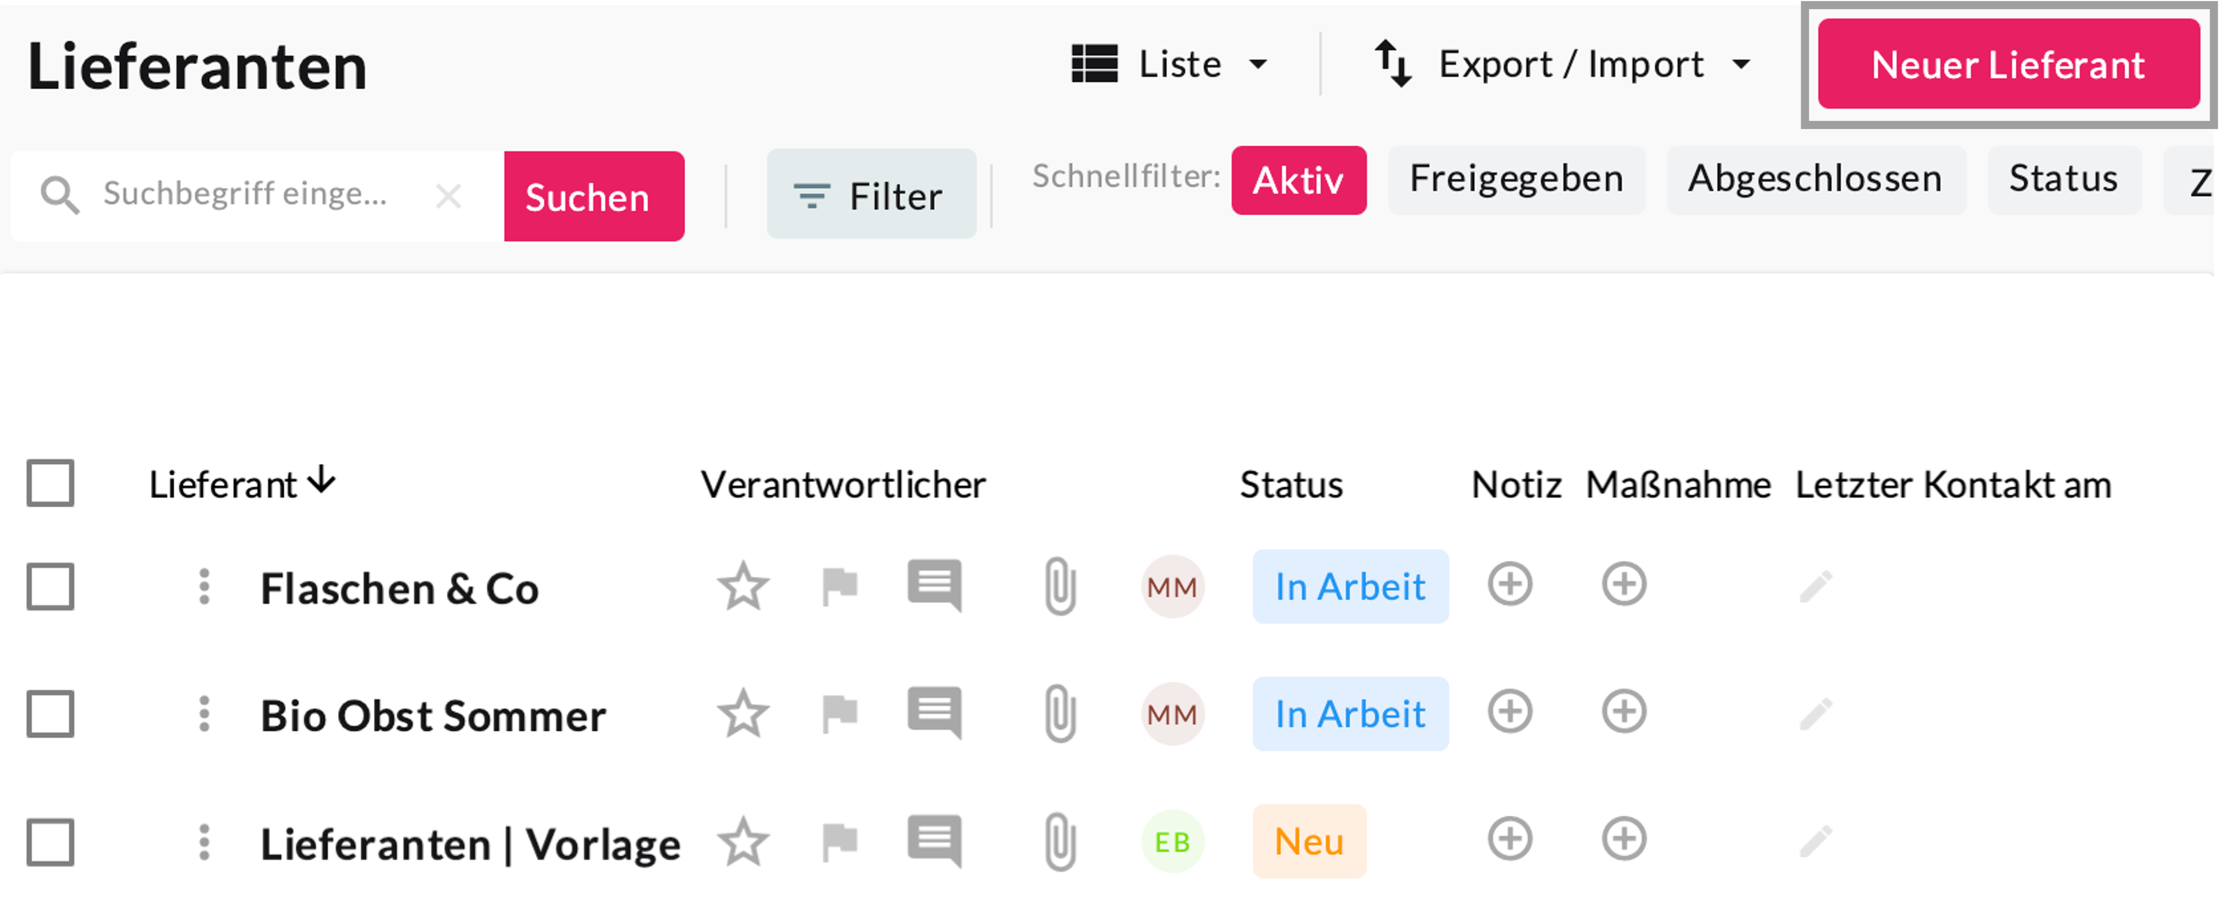Clear the search field with the X
This screenshot has width=2219, height=910.
point(448,196)
